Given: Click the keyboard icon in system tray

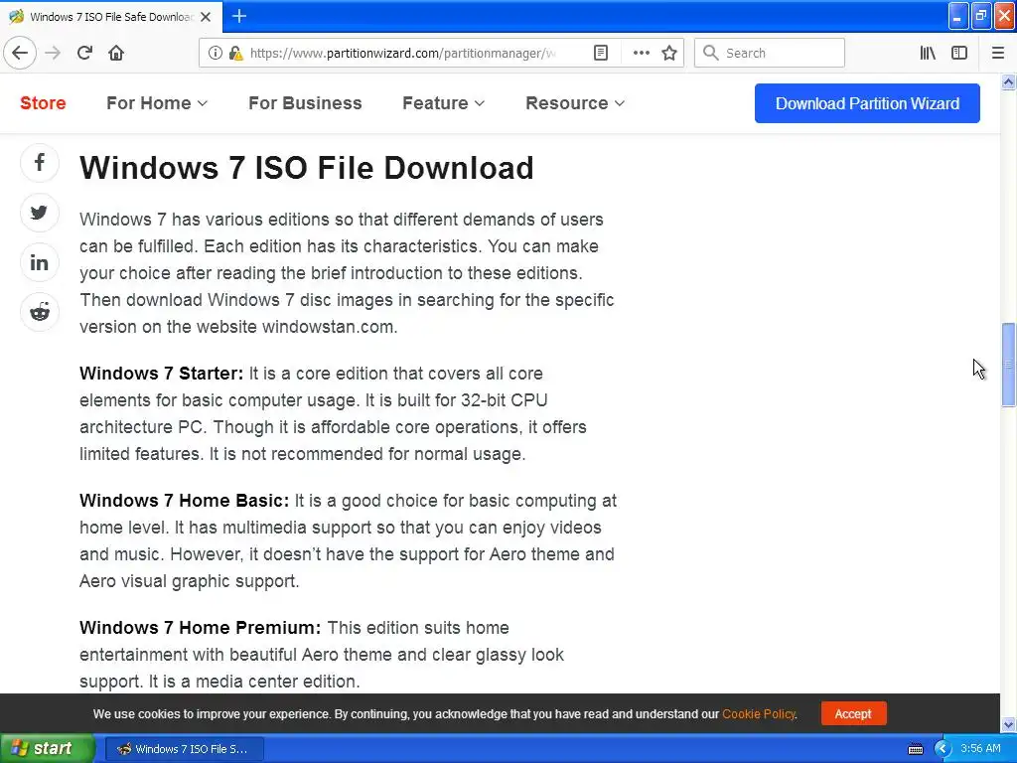Looking at the screenshot, I should [915, 749].
